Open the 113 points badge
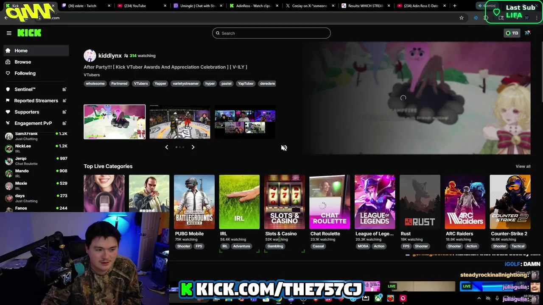543x305 pixels. (x=512, y=33)
